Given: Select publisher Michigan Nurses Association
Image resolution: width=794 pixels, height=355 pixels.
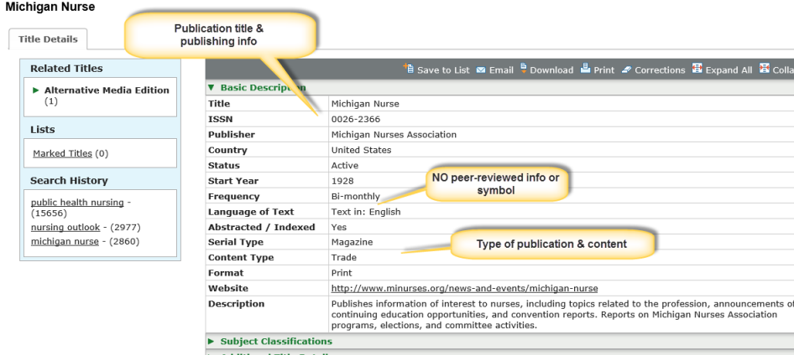Looking at the screenshot, I should pos(394,135).
